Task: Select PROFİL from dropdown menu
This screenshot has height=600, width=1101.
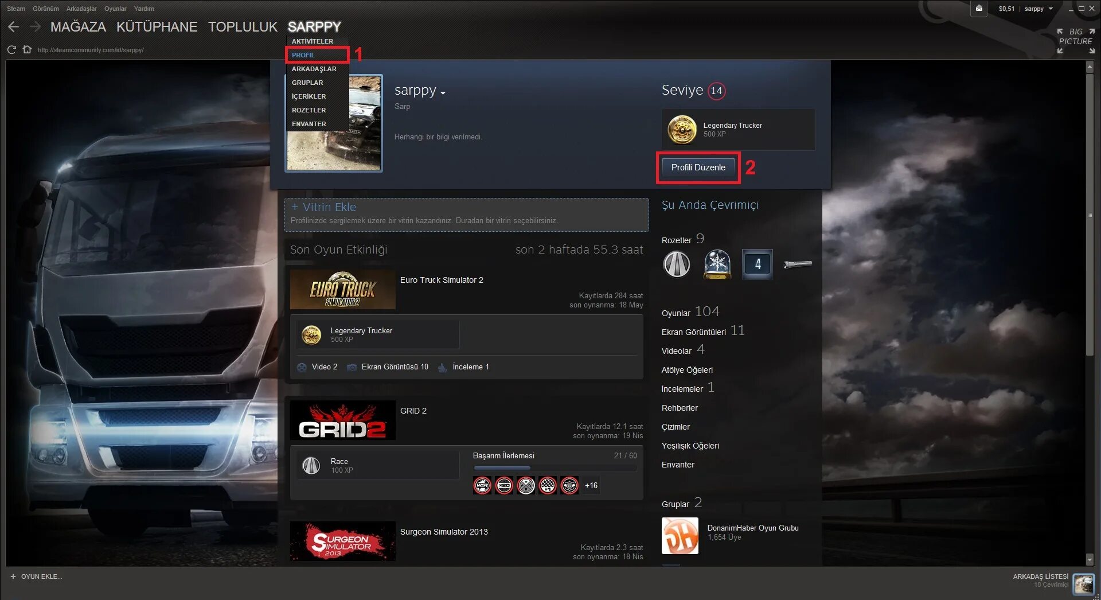Action: [317, 55]
